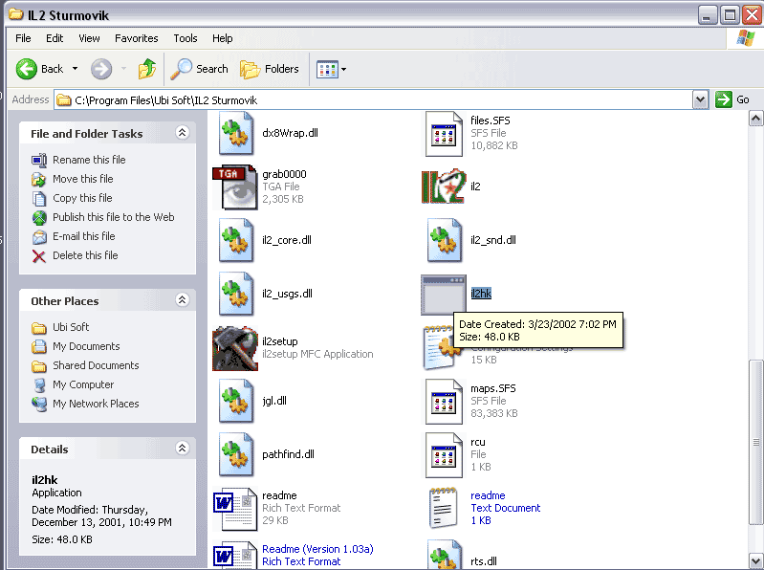Select the il2_core.dll file icon
This screenshot has height=570, width=764.
pos(236,240)
